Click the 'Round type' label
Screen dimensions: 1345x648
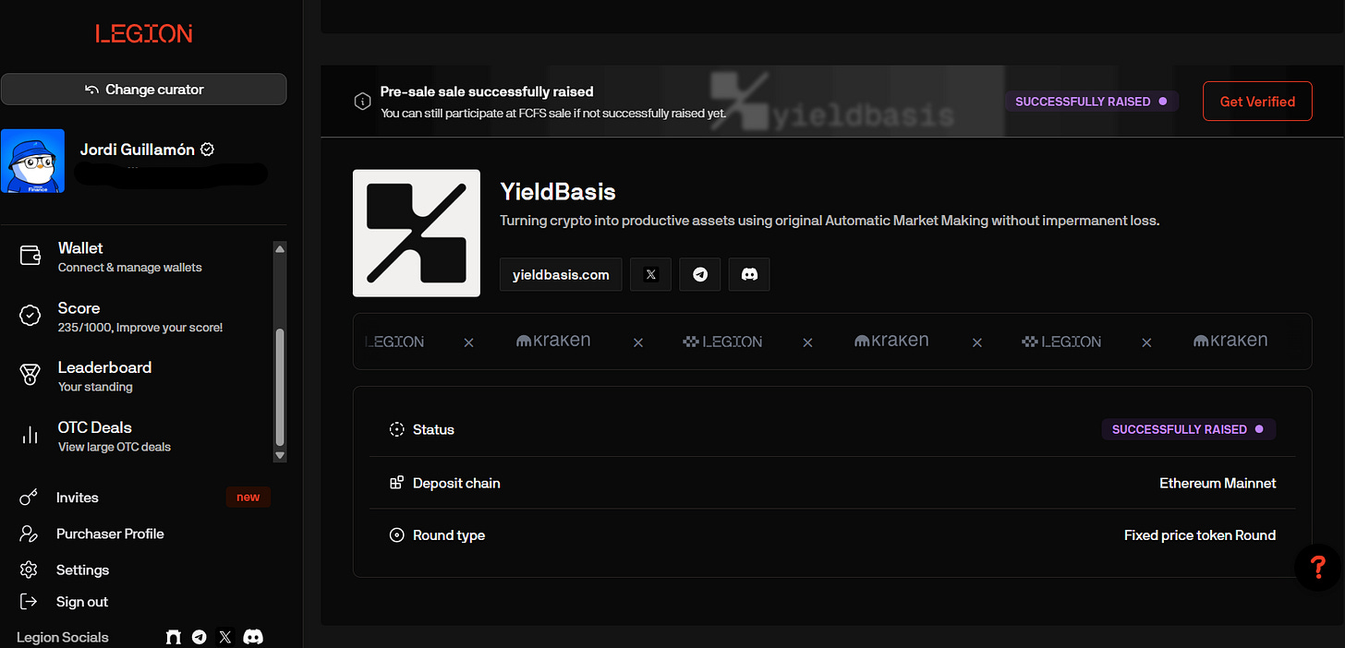[449, 535]
